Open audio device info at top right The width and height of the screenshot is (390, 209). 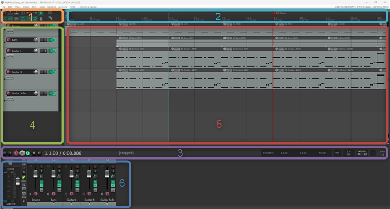[x=362, y=7]
